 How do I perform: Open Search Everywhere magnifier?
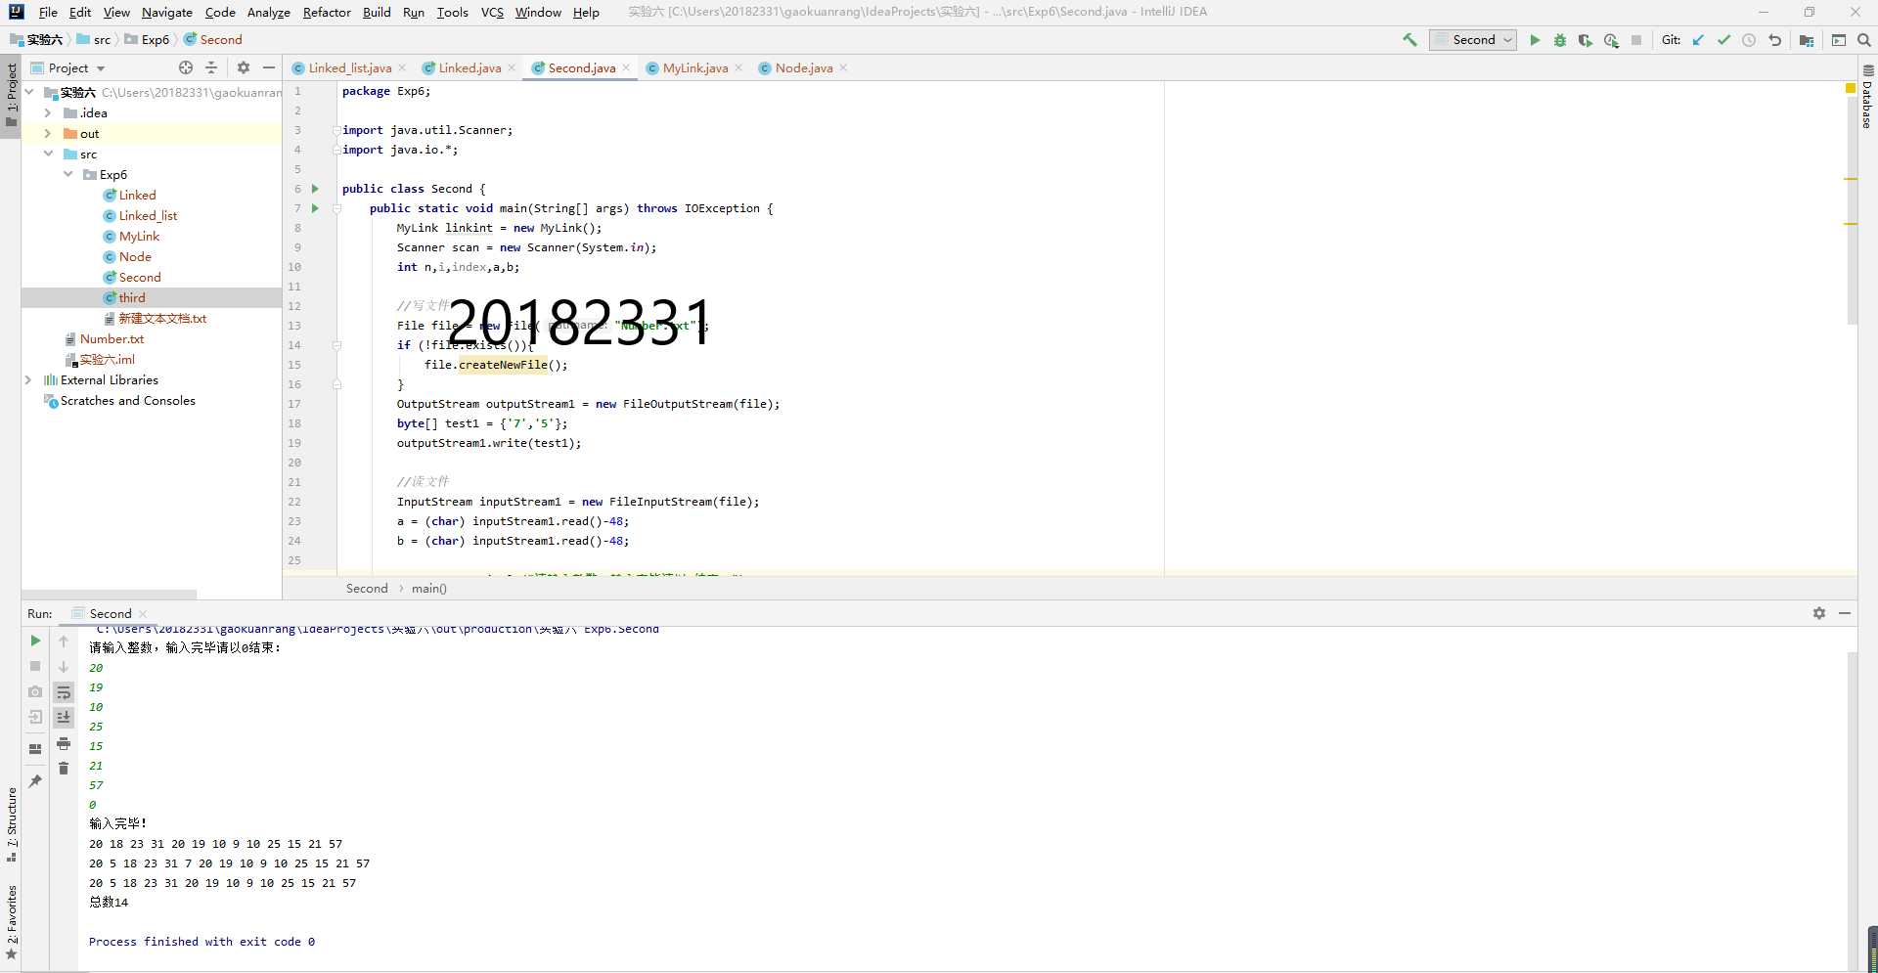(x=1864, y=40)
